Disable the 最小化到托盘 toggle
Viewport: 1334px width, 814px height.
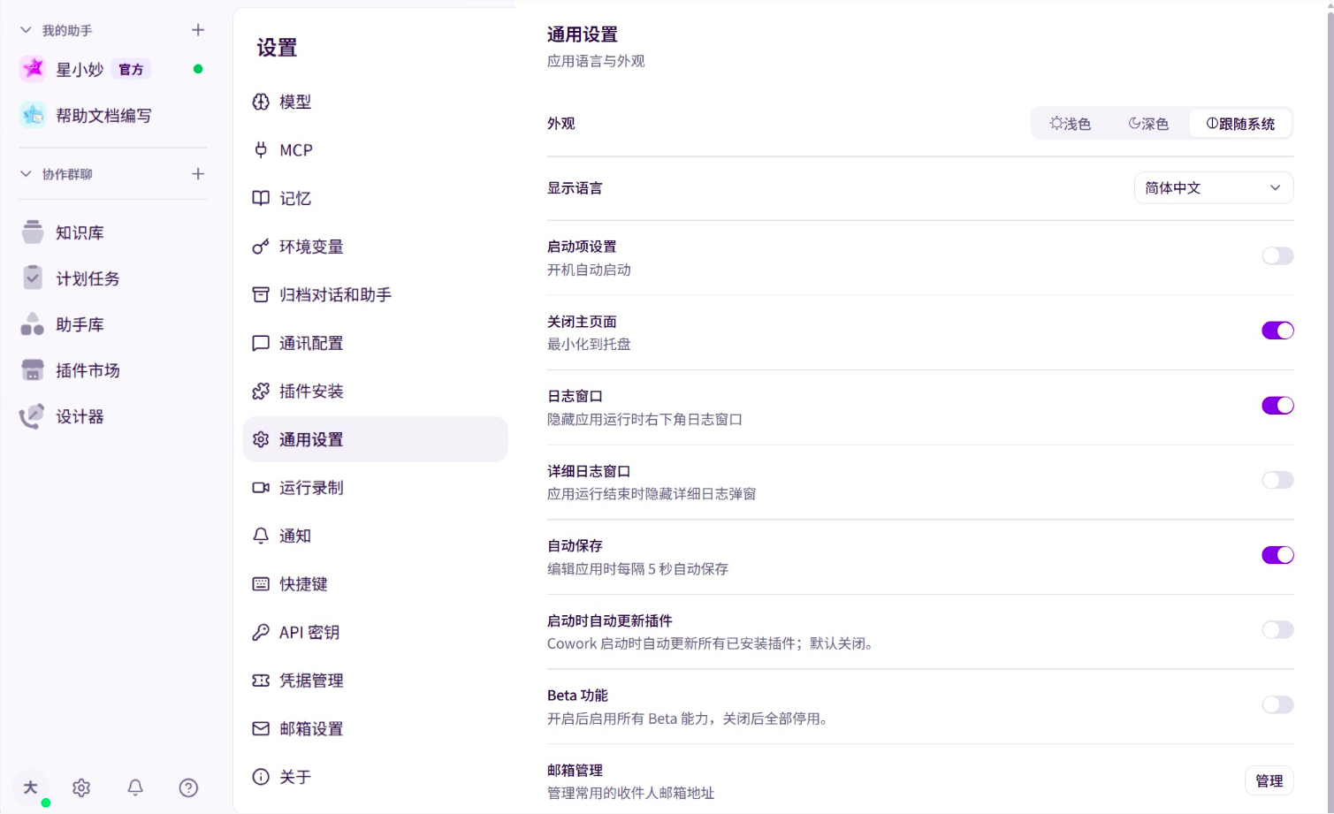tap(1277, 331)
